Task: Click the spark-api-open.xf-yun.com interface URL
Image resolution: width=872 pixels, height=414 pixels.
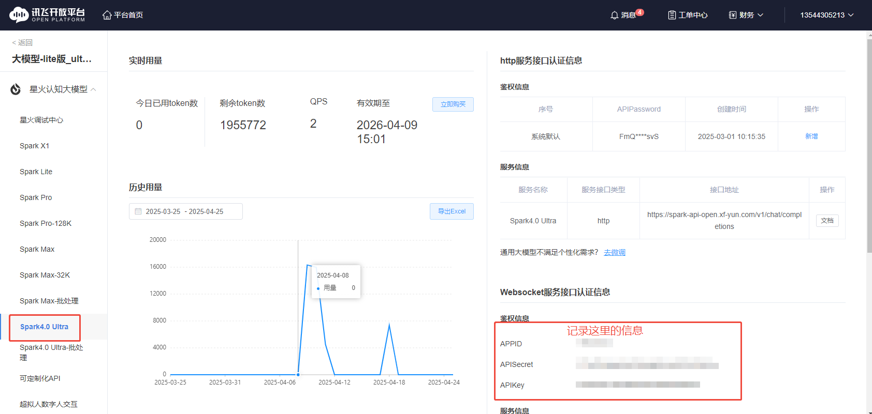Action: point(724,221)
